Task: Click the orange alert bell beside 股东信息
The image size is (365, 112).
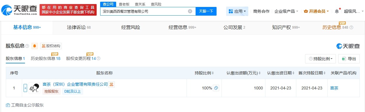Action: coord(35,46)
